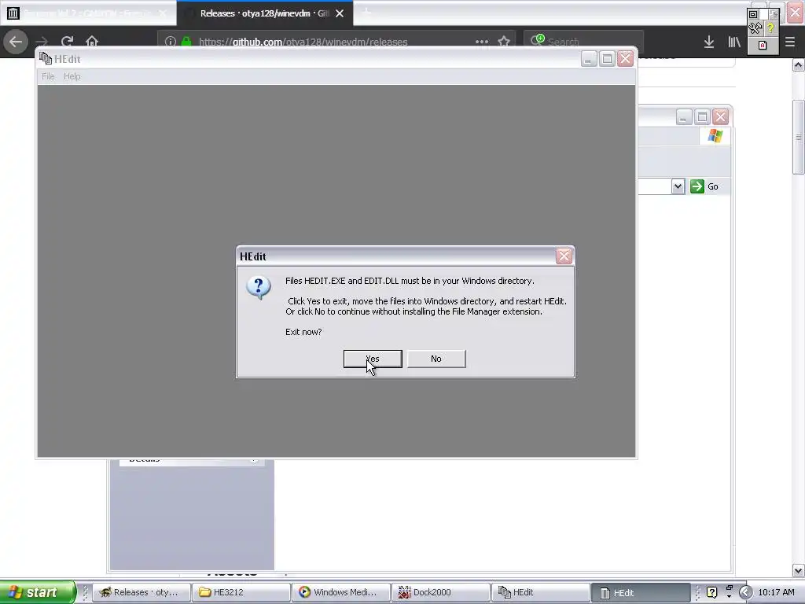Click Dock2000 yellow question mark icon

point(770,28)
